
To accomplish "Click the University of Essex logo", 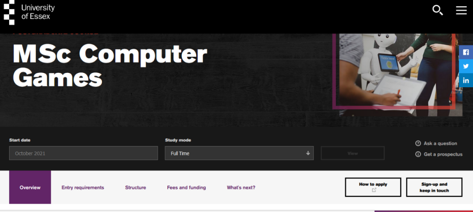I will [29, 12].
